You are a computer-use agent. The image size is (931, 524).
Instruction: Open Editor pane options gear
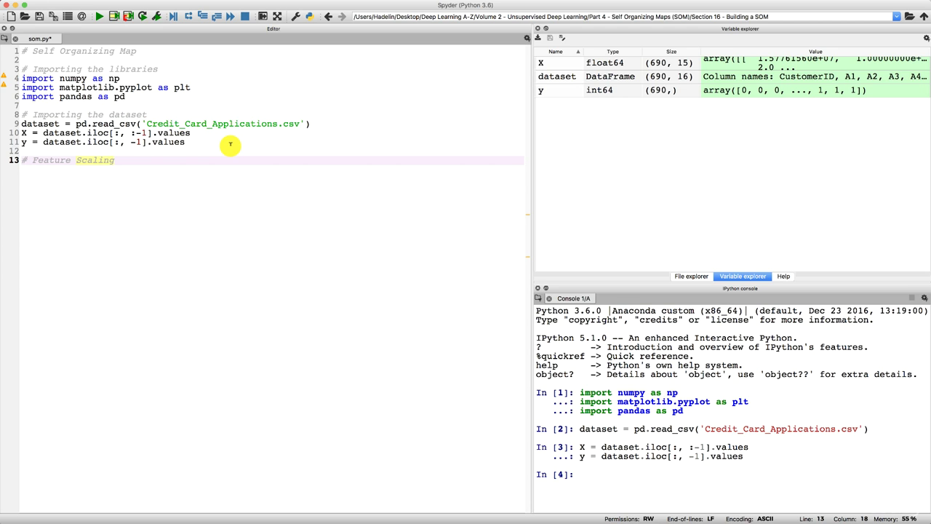(x=527, y=38)
